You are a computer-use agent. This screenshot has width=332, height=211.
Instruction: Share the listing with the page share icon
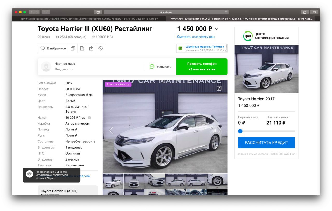(x=91, y=48)
